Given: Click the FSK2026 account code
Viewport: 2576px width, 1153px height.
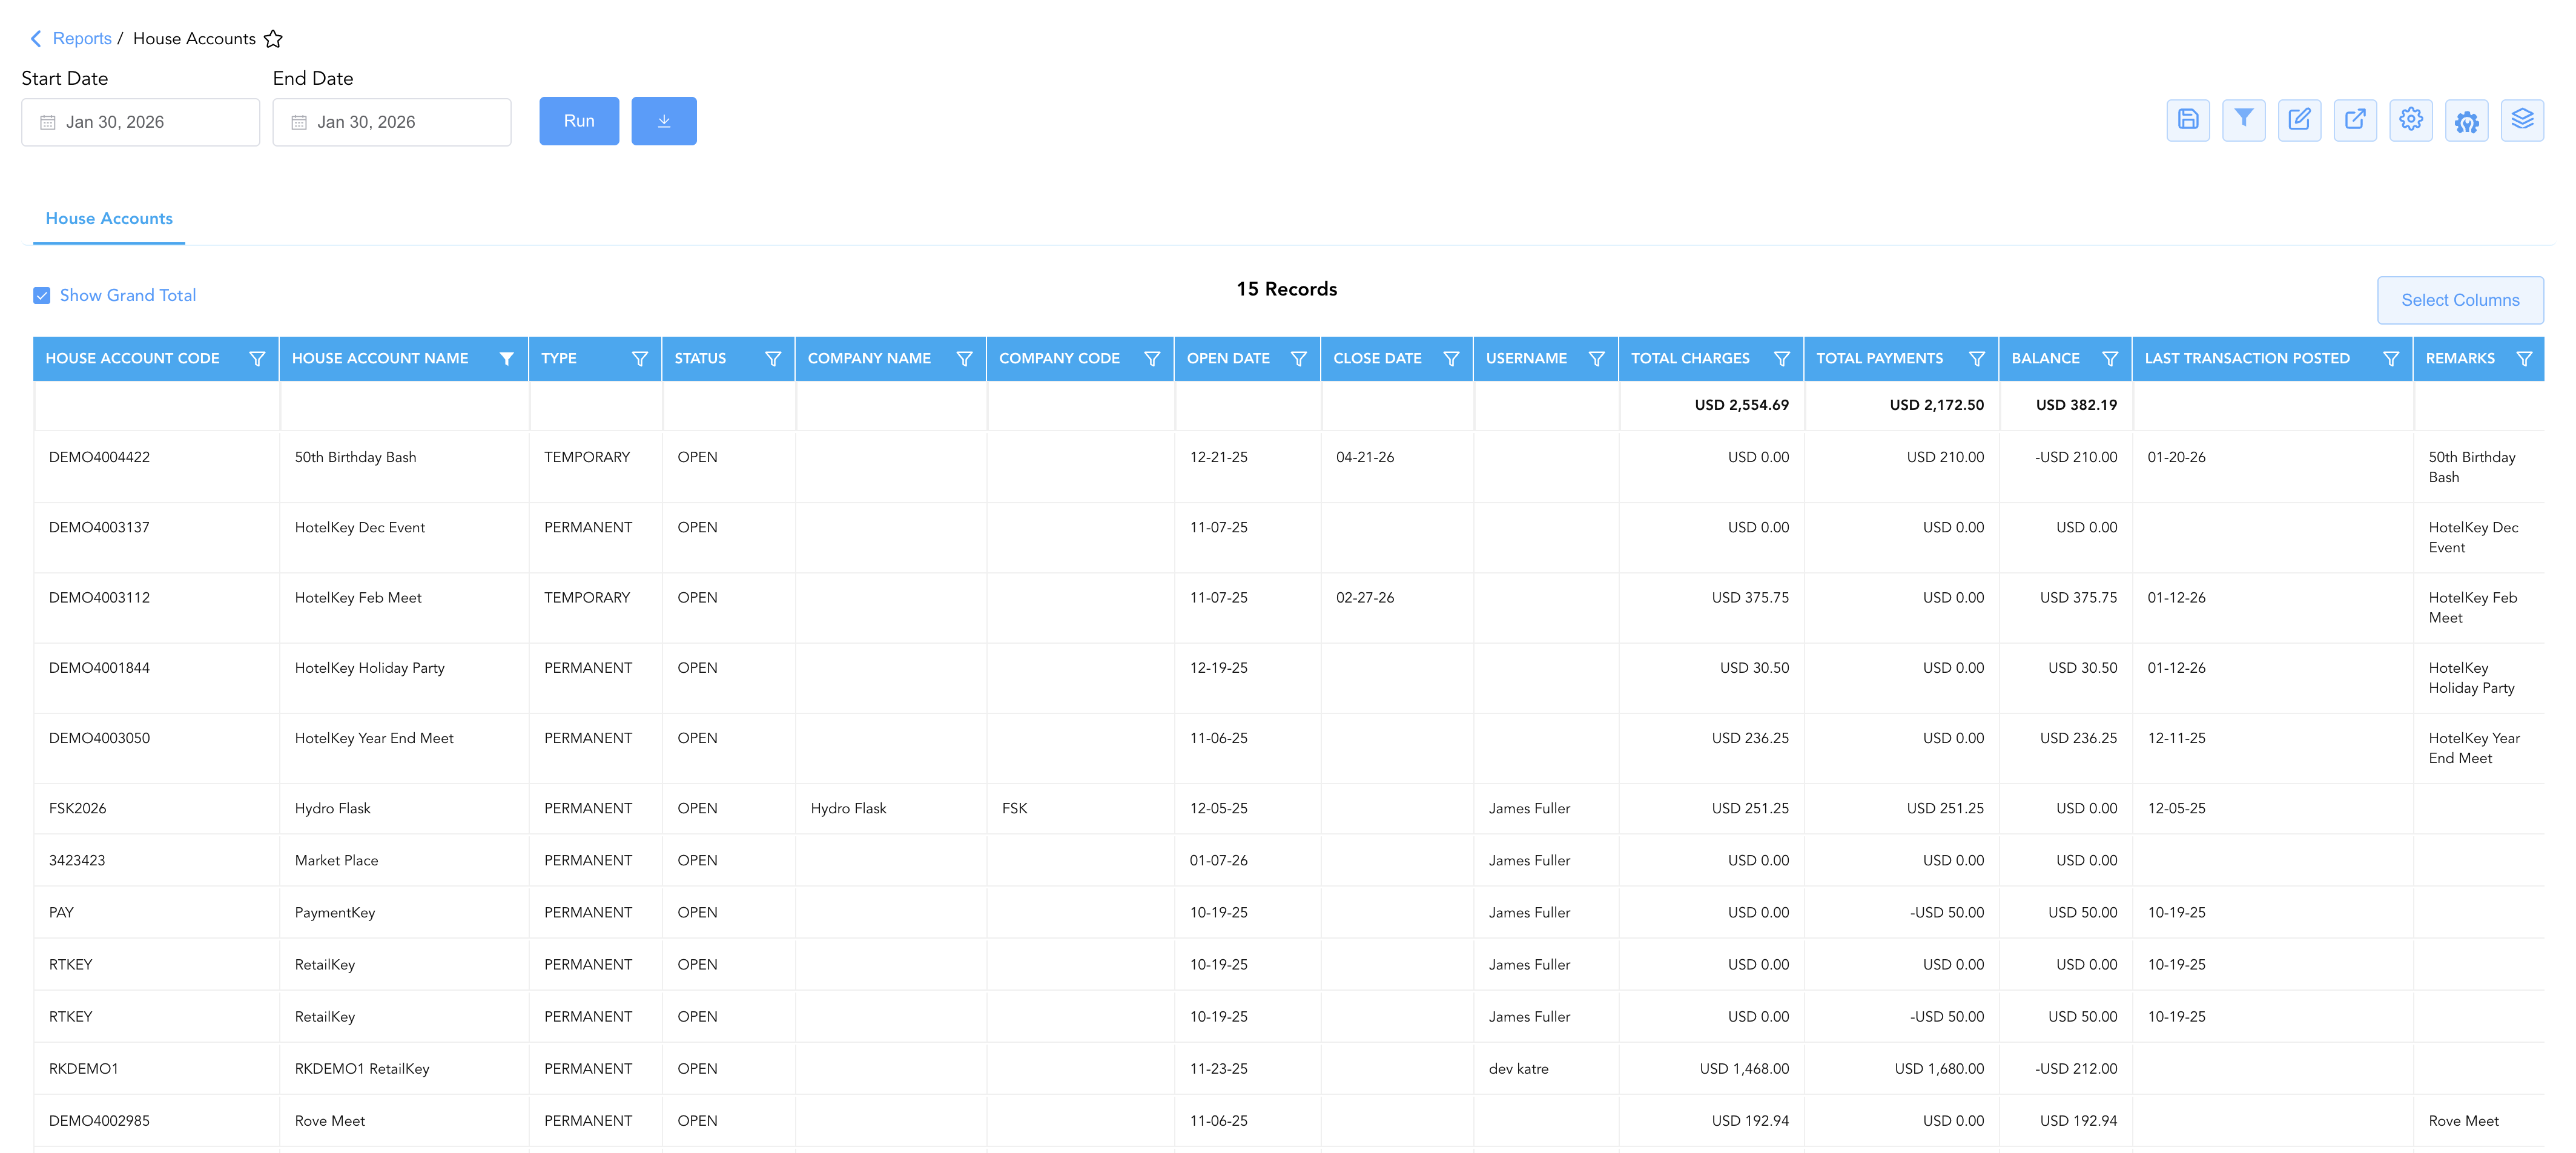Looking at the screenshot, I should coord(78,809).
